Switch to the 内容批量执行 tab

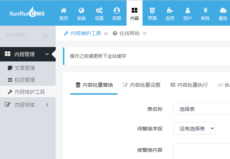click(189, 85)
